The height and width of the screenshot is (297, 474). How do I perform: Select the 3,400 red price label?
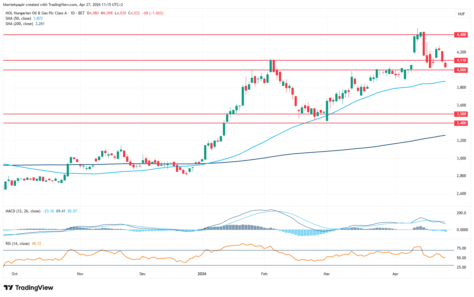[461, 123]
